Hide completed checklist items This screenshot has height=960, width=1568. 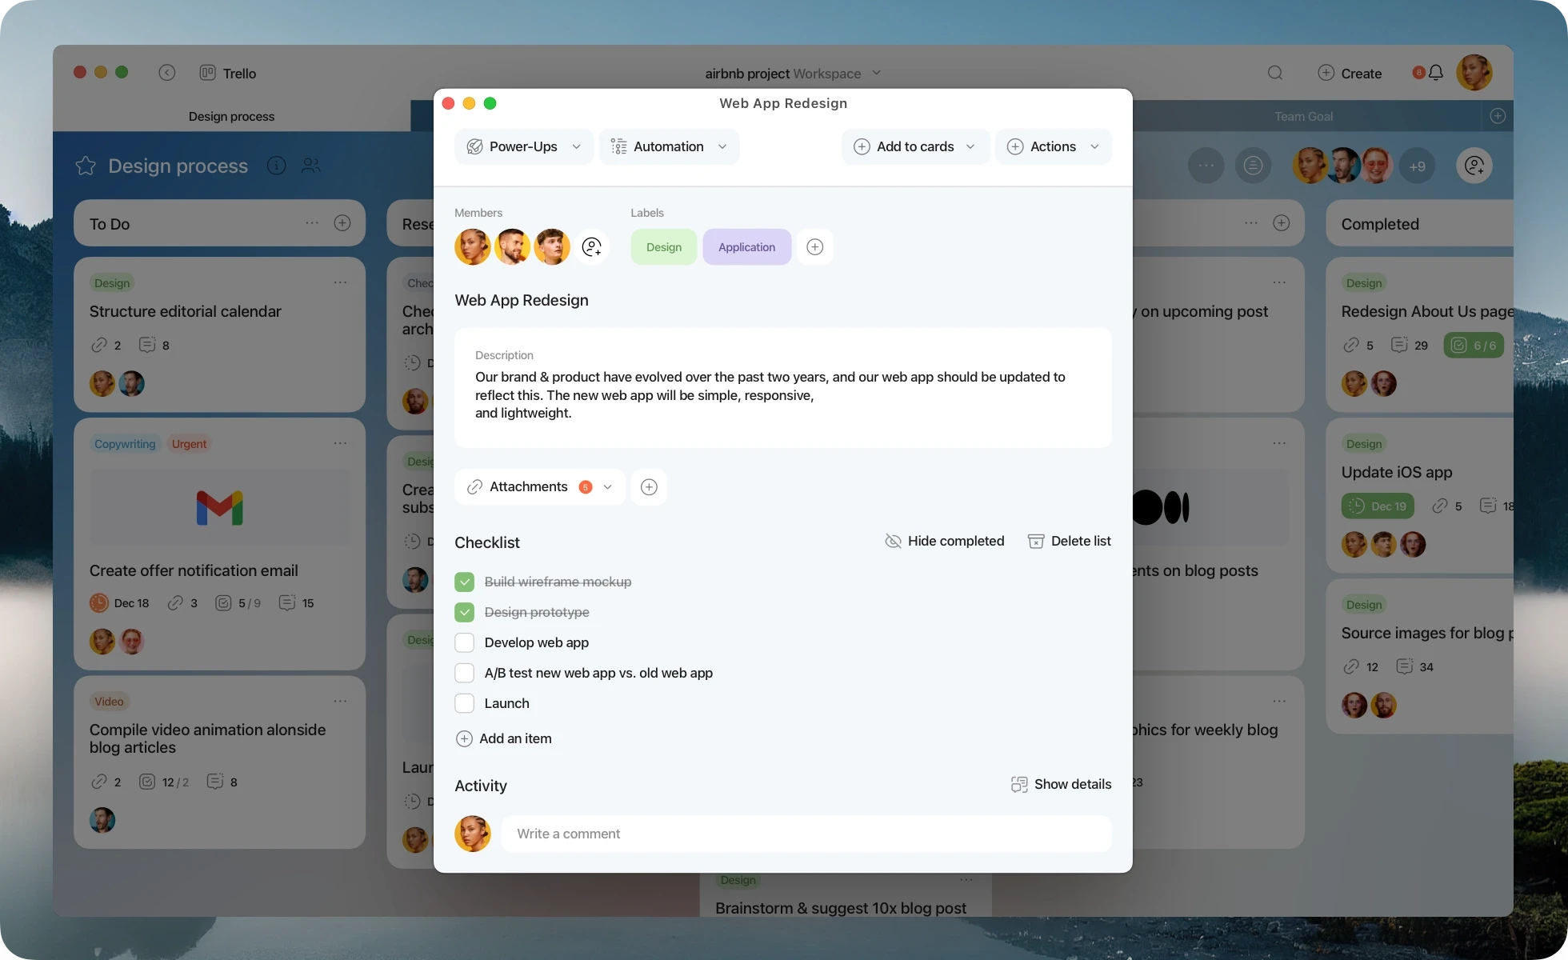[944, 542]
